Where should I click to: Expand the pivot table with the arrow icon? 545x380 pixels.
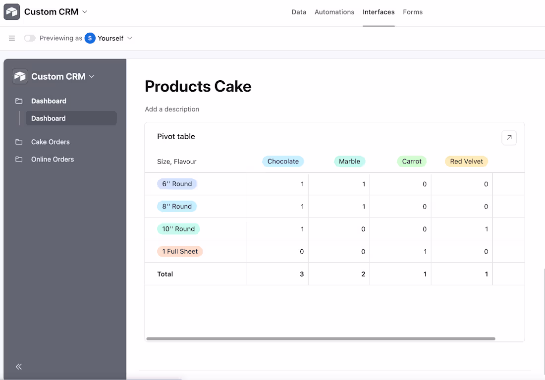509,137
